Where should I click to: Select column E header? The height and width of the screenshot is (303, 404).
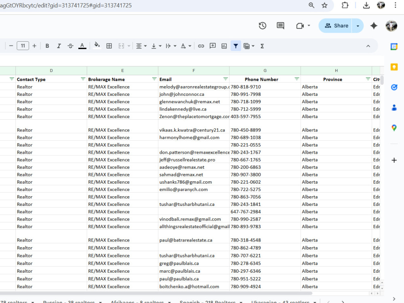pos(122,70)
